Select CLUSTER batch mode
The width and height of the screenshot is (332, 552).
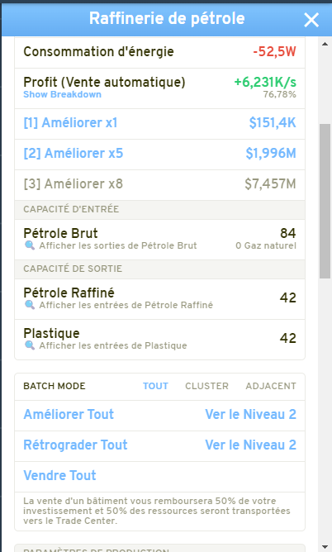(206, 386)
